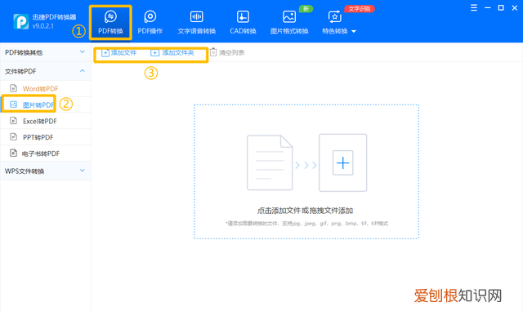523x311 pixels.
Task: Select the CAD转换 tab
Action: pos(243,23)
